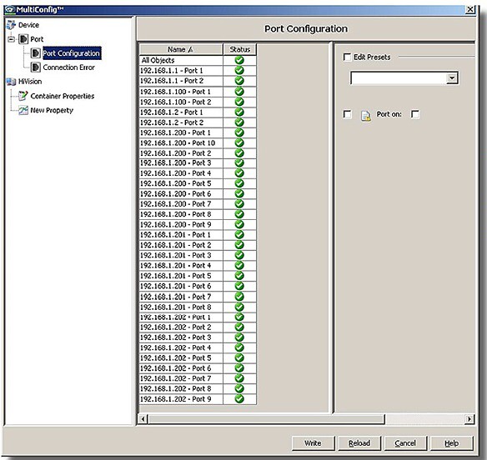The width and height of the screenshot is (487, 460).
Task: Click the Container Properties icon
Action: tap(23, 96)
